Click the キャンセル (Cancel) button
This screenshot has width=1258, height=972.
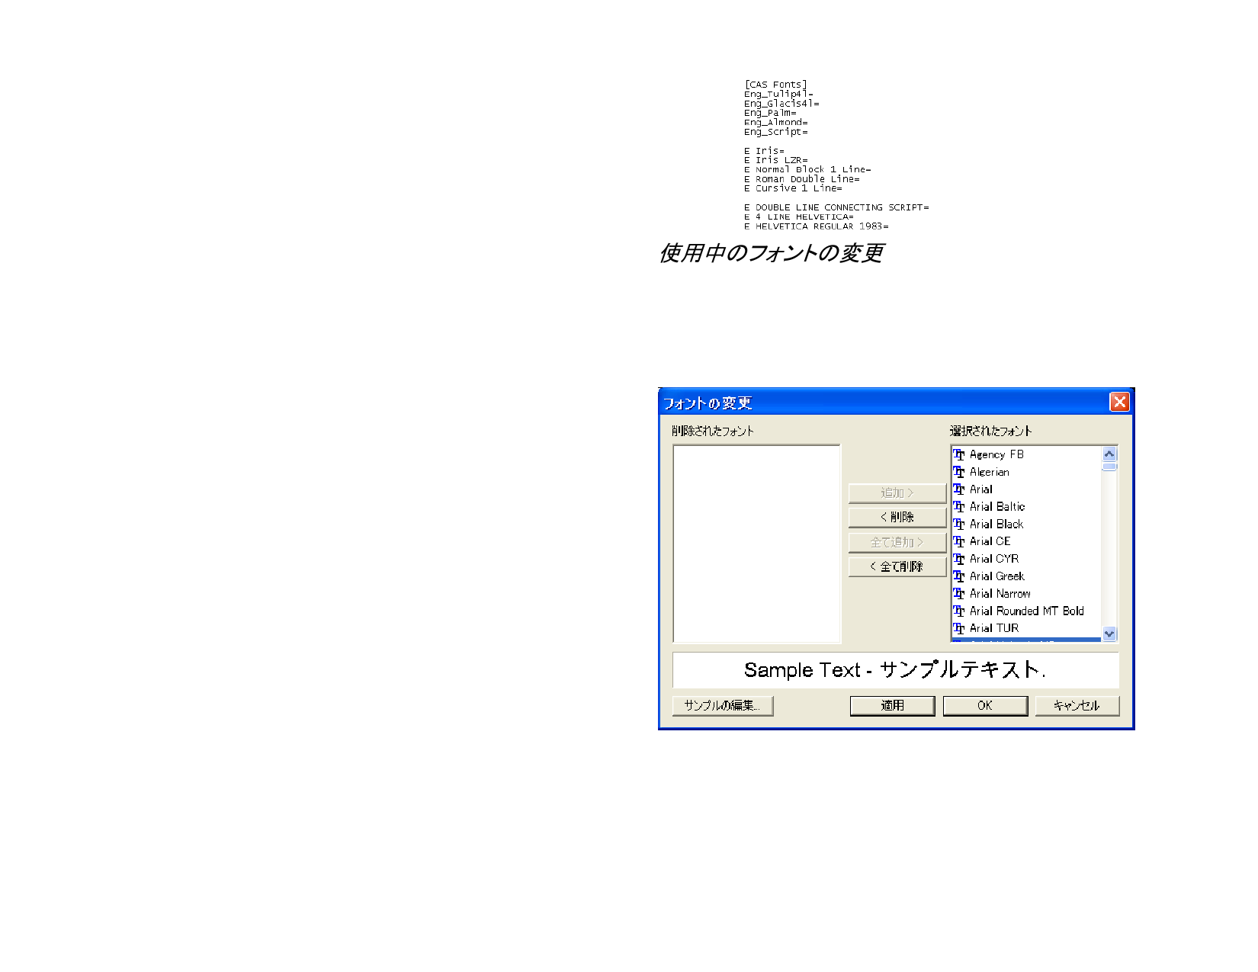click(1077, 706)
